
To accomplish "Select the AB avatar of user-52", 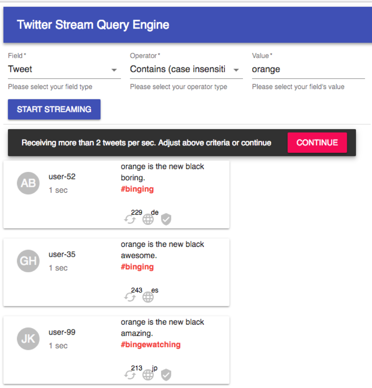I will pyautogui.click(x=28, y=183).
